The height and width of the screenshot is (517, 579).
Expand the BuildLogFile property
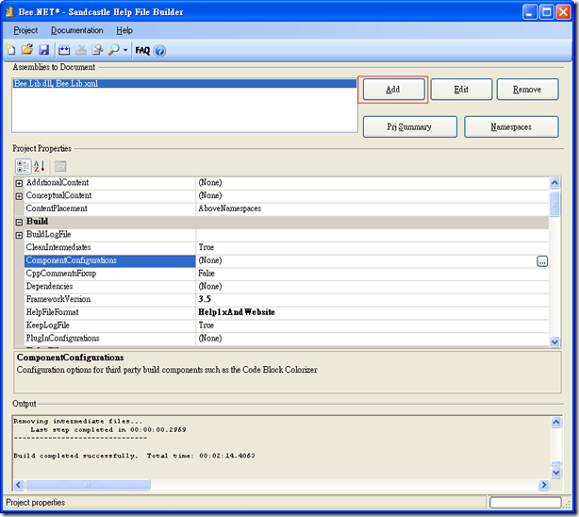(x=19, y=235)
